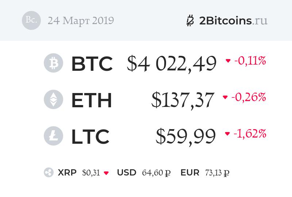Click the Bitcoin price $4 022,49
Image resolution: width=292 pixels, height=197 pixels.
point(172,64)
